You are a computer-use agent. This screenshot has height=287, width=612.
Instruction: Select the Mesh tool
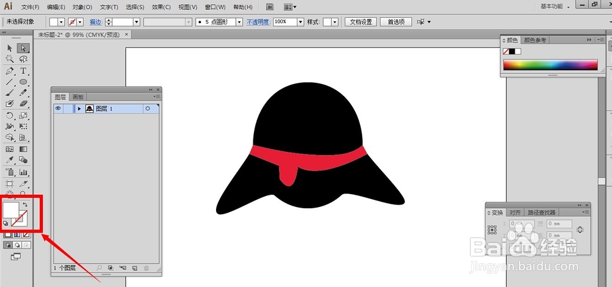pyautogui.click(x=10, y=149)
